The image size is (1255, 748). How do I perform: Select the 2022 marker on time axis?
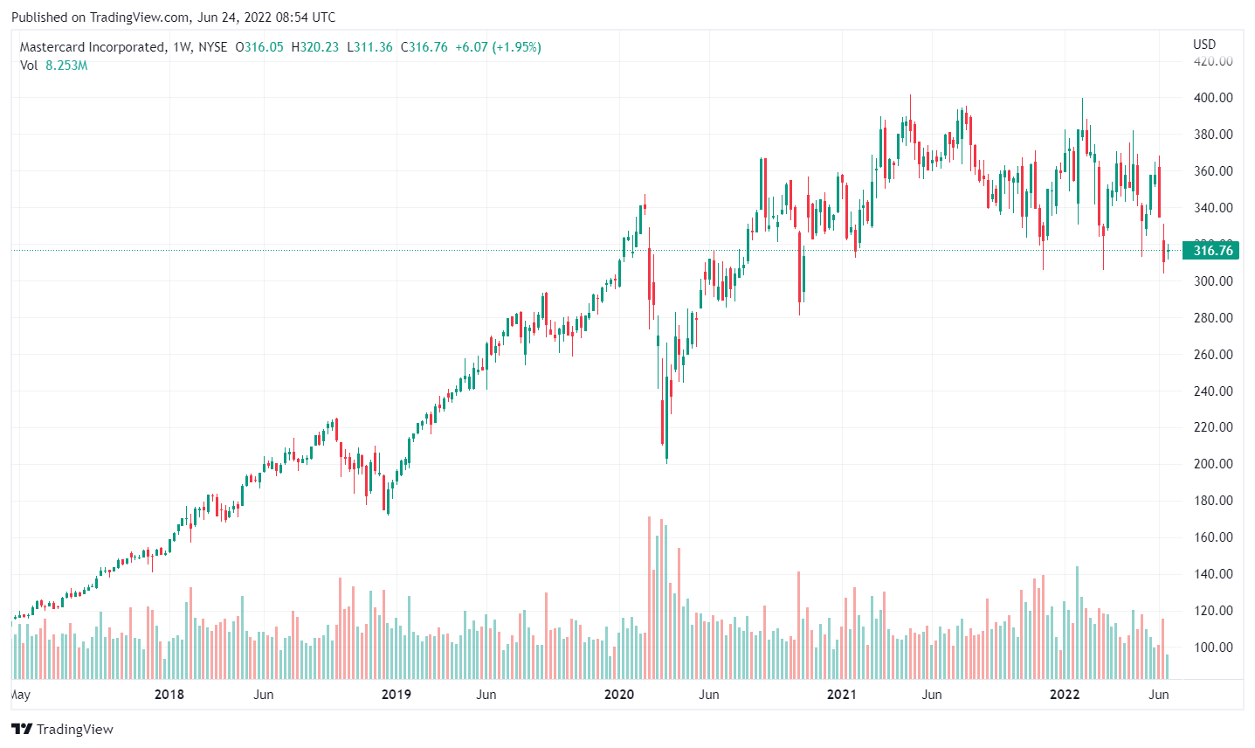(1065, 695)
